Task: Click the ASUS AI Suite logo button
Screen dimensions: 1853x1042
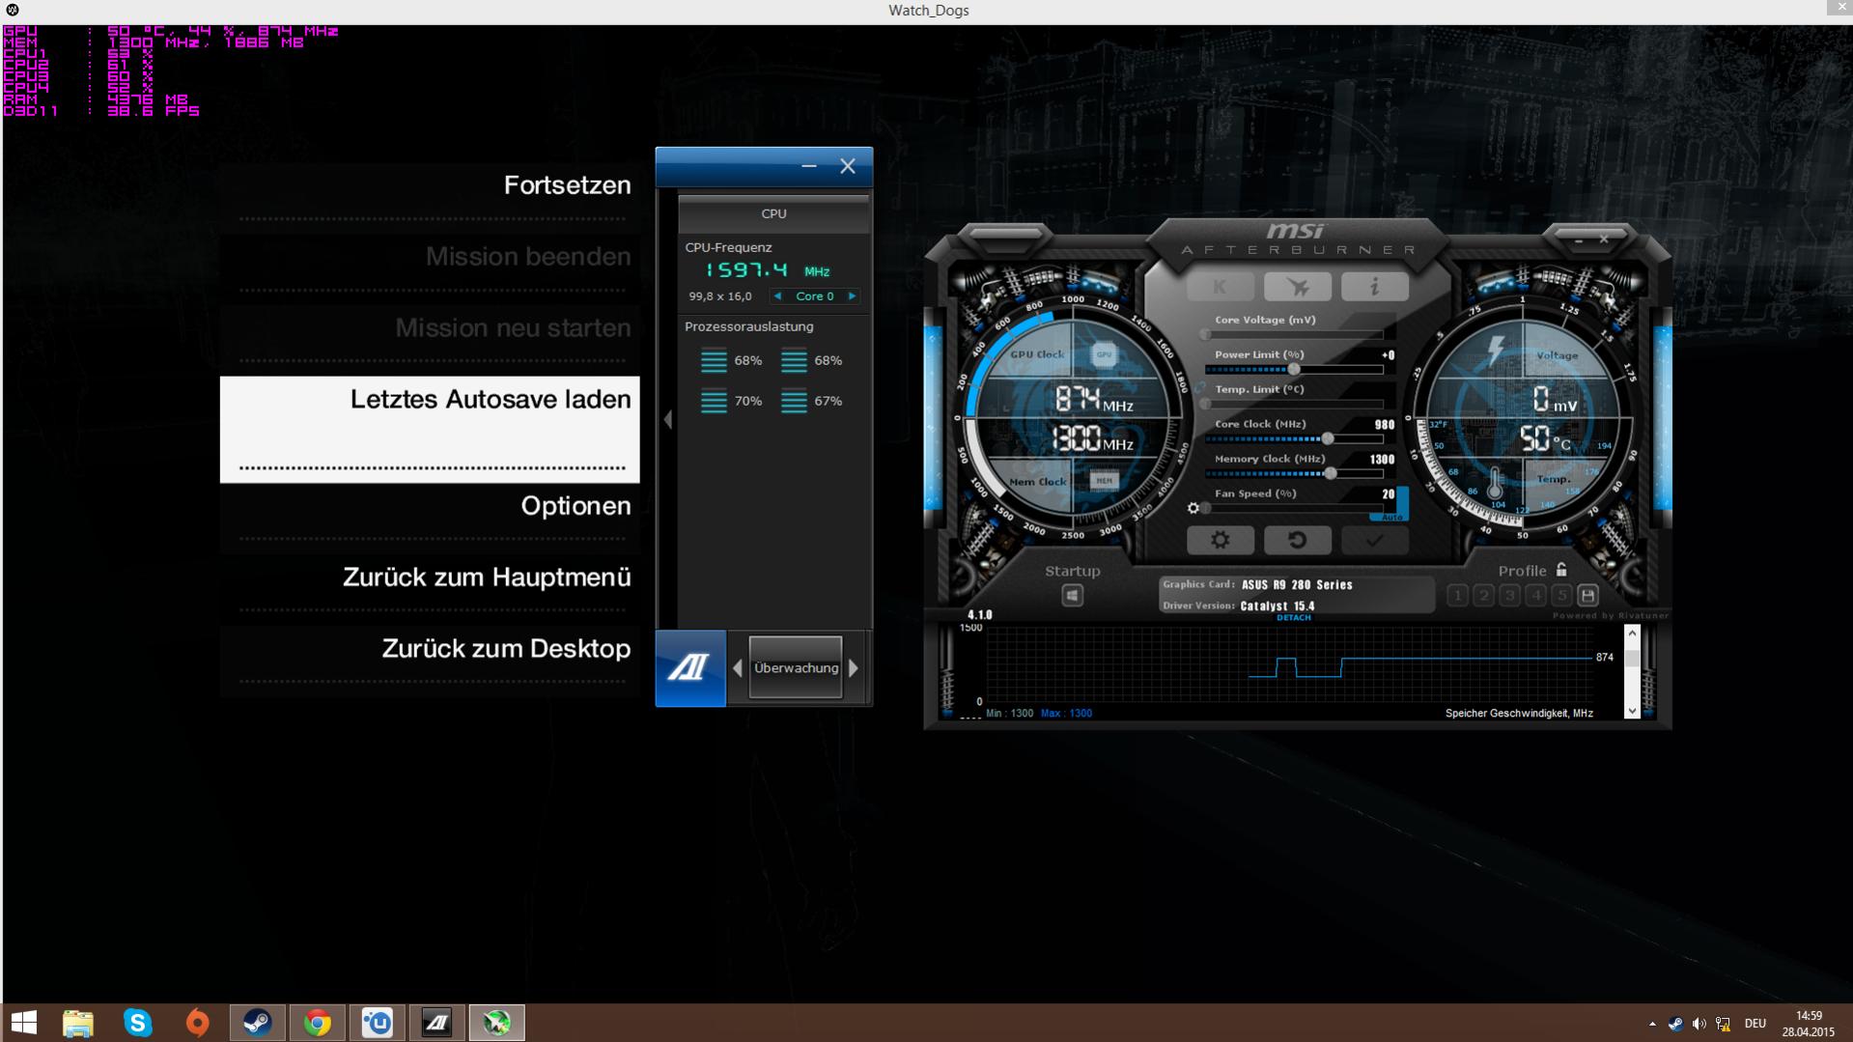Action: (x=690, y=668)
